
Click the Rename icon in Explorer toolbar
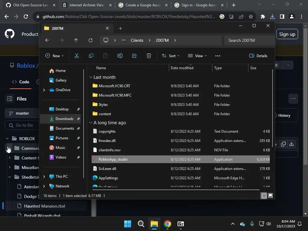120,56
